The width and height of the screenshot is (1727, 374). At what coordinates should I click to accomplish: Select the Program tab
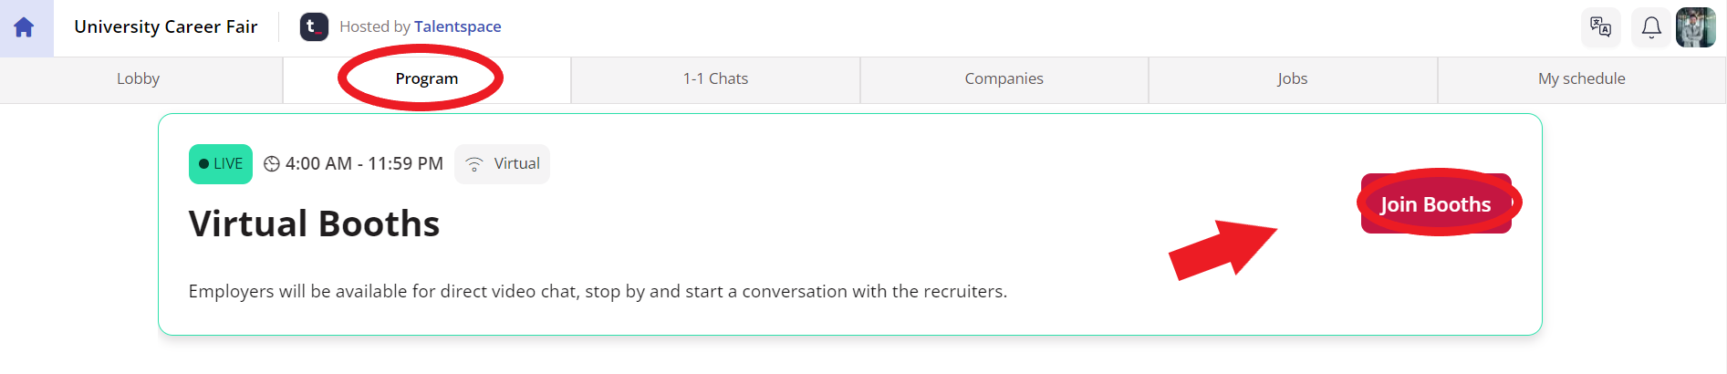(427, 79)
